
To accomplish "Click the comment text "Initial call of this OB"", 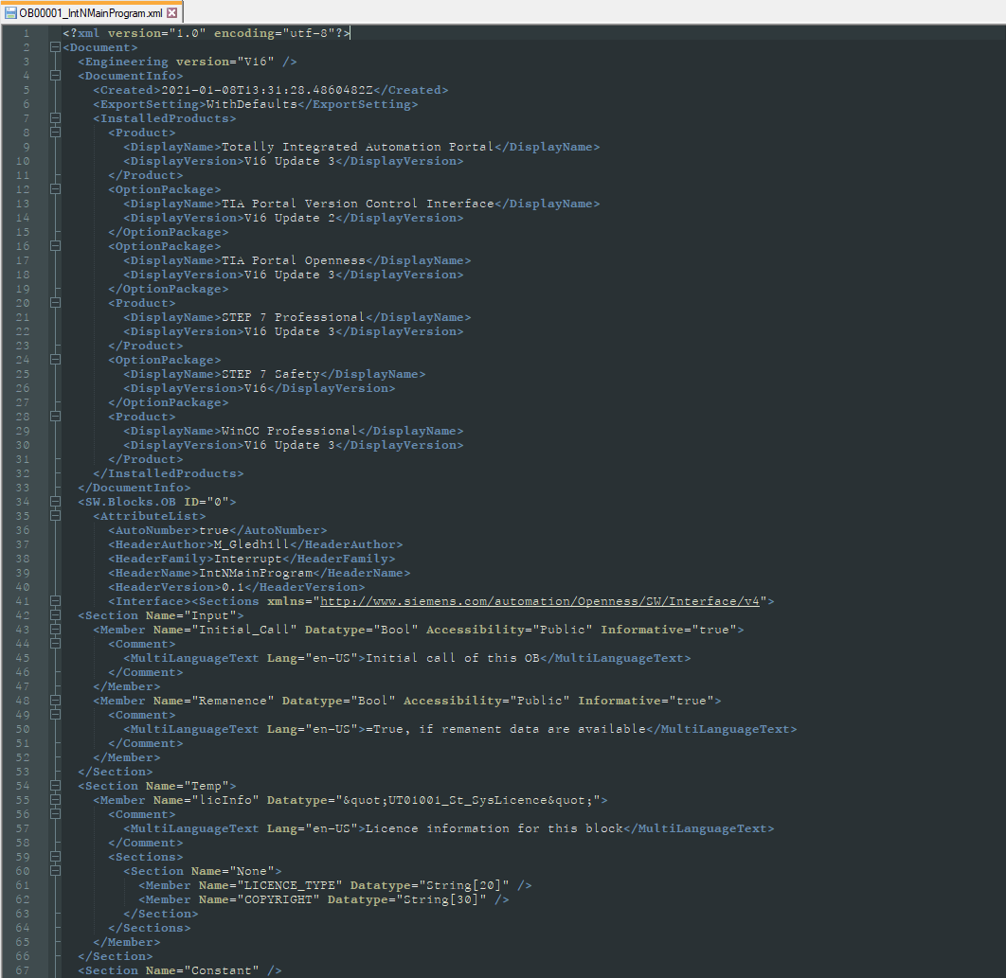I will (x=452, y=658).
